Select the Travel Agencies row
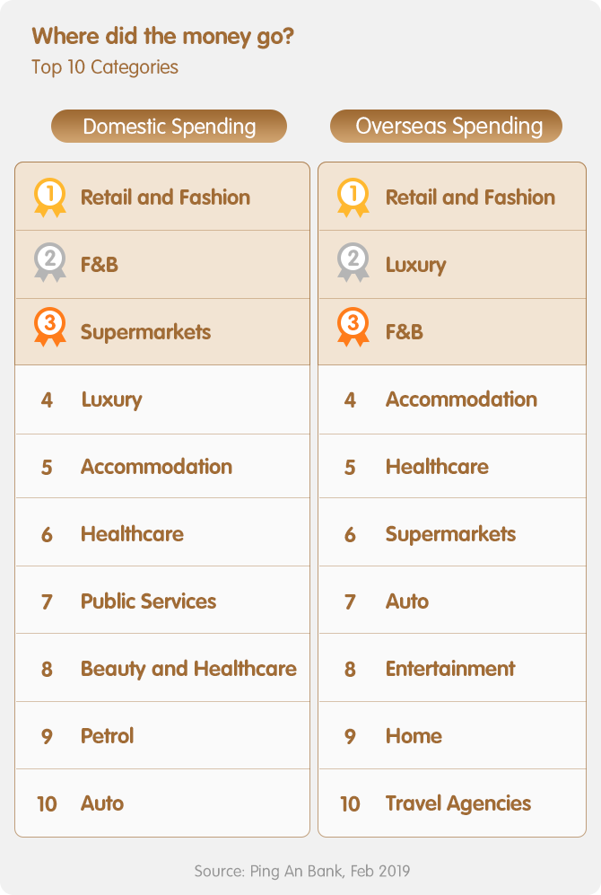This screenshot has height=895, width=601. pos(452,803)
